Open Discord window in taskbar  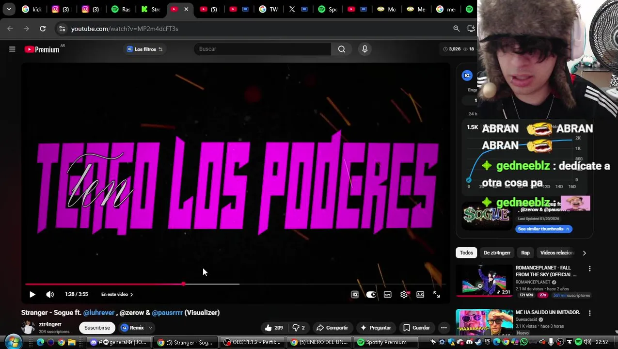118,342
